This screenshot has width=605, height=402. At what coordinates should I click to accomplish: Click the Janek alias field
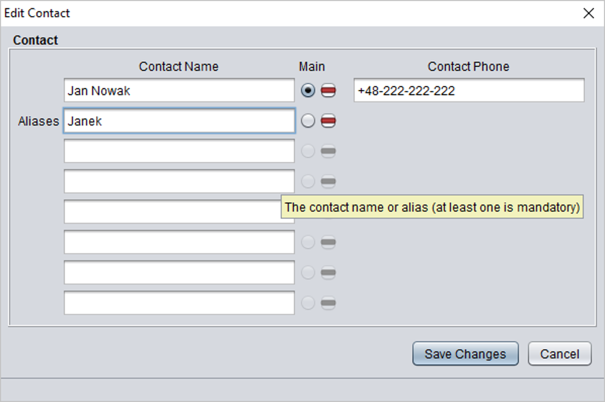179,121
